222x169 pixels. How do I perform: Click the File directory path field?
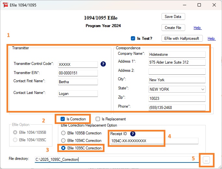(x=117, y=160)
